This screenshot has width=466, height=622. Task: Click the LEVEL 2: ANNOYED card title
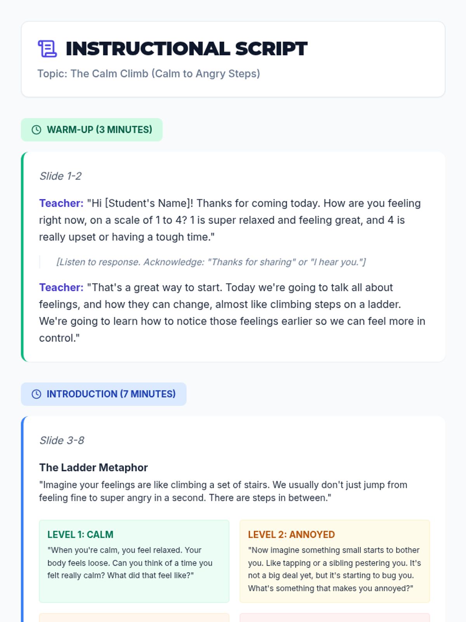coord(291,535)
